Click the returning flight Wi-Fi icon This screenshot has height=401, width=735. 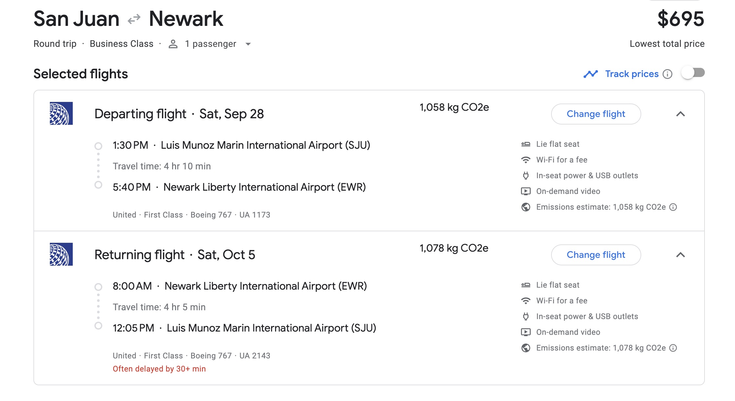click(526, 301)
